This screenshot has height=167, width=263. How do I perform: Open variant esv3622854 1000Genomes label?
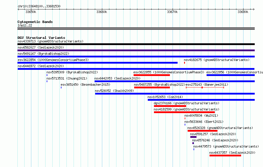[x=53, y=60]
